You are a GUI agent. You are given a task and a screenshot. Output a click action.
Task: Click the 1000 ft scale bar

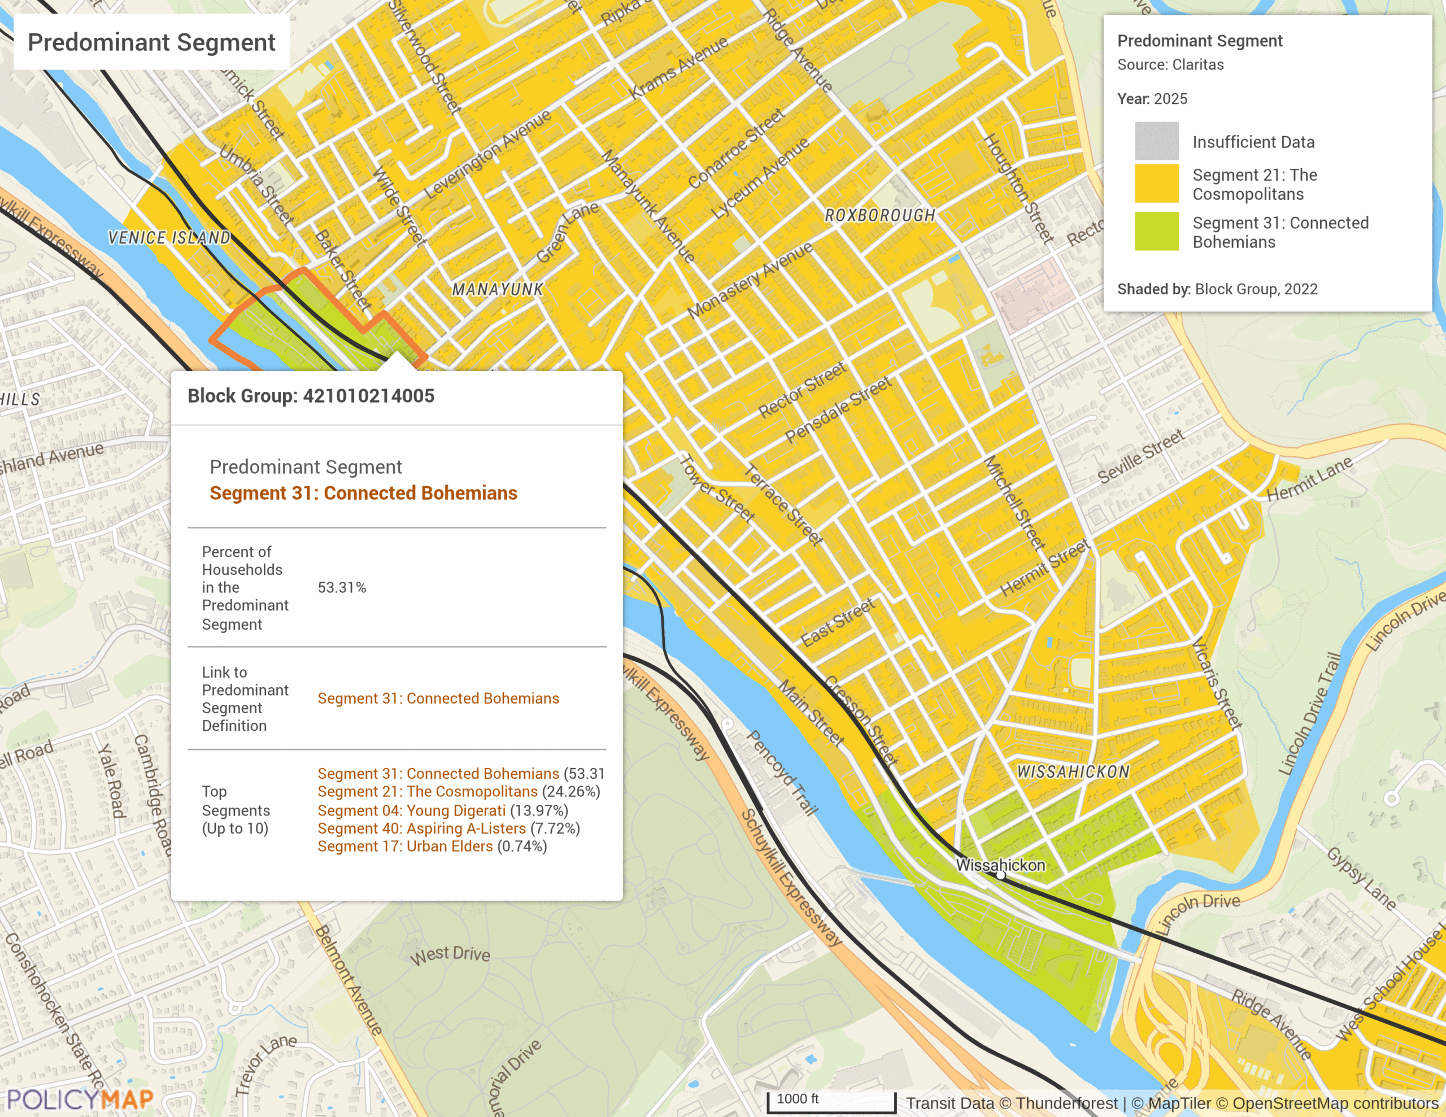(830, 1102)
